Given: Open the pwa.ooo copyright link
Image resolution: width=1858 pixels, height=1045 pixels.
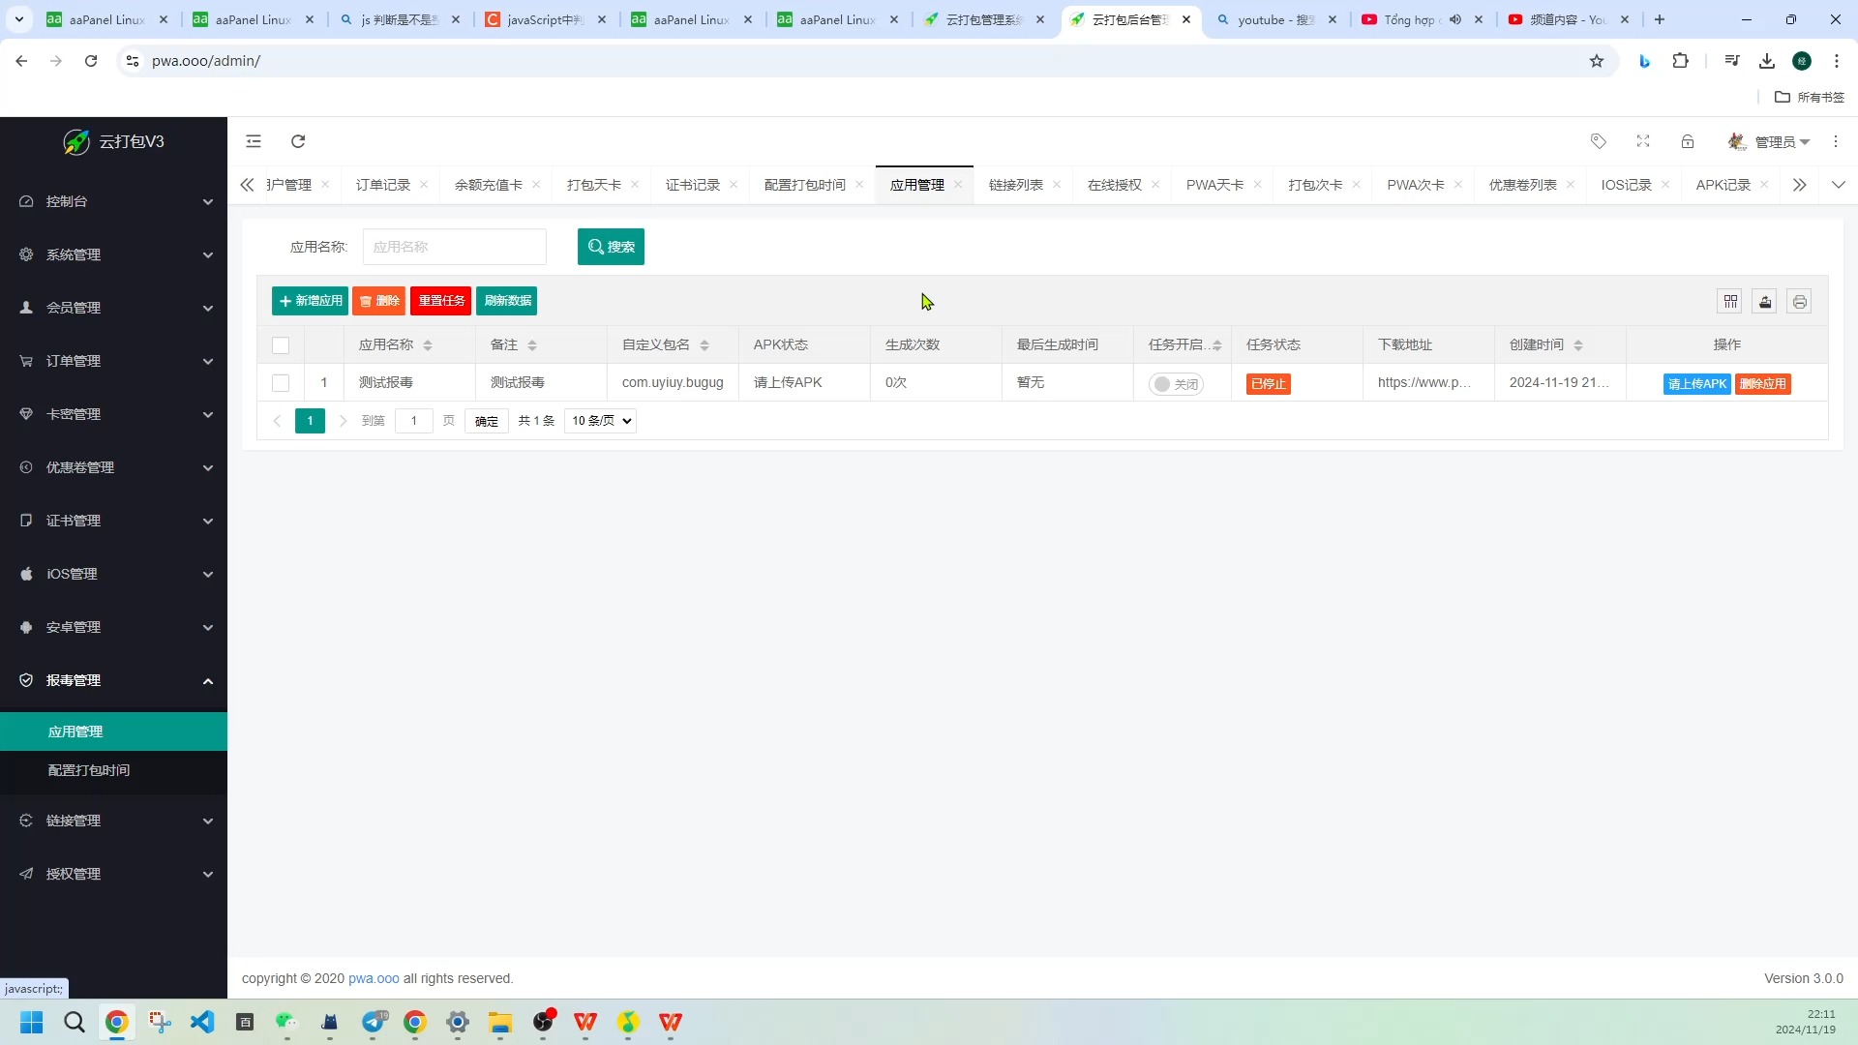Looking at the screenshot, I should [x=373, y=978].
